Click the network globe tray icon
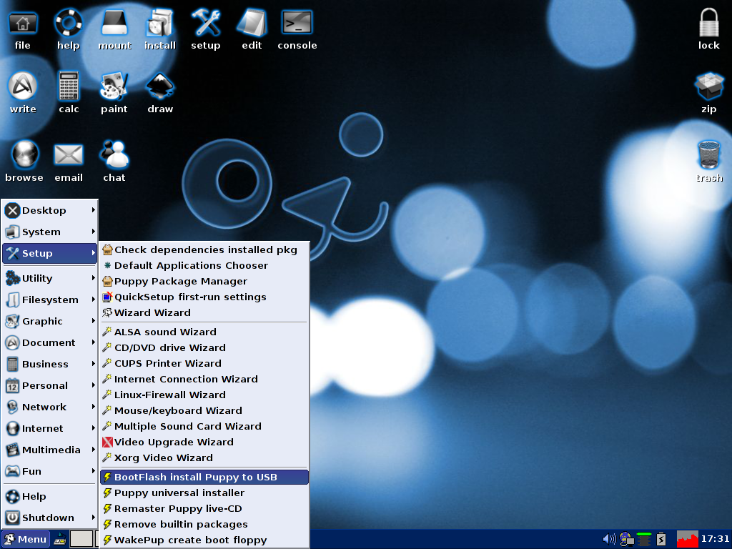Screen dimensions: 732x549 pos(626,539)
